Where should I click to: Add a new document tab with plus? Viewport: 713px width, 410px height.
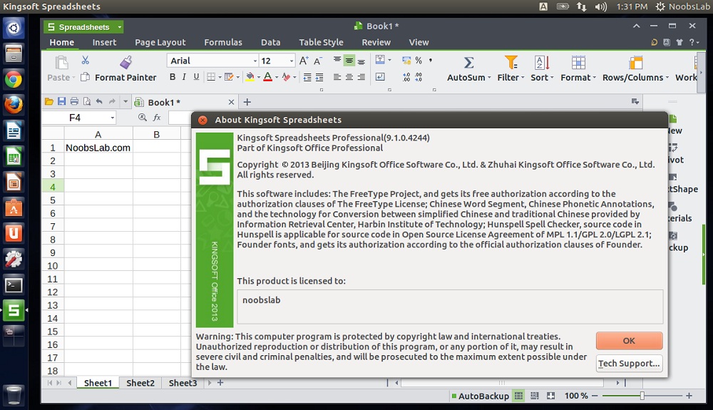[x=247, y=102]
